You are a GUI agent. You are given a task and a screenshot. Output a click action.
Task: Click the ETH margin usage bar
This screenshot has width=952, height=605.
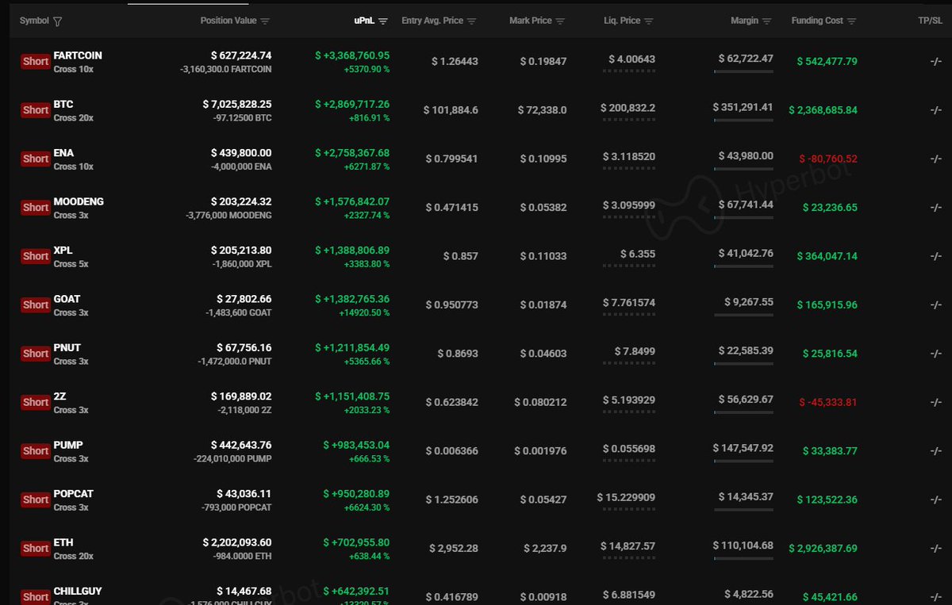743,558
